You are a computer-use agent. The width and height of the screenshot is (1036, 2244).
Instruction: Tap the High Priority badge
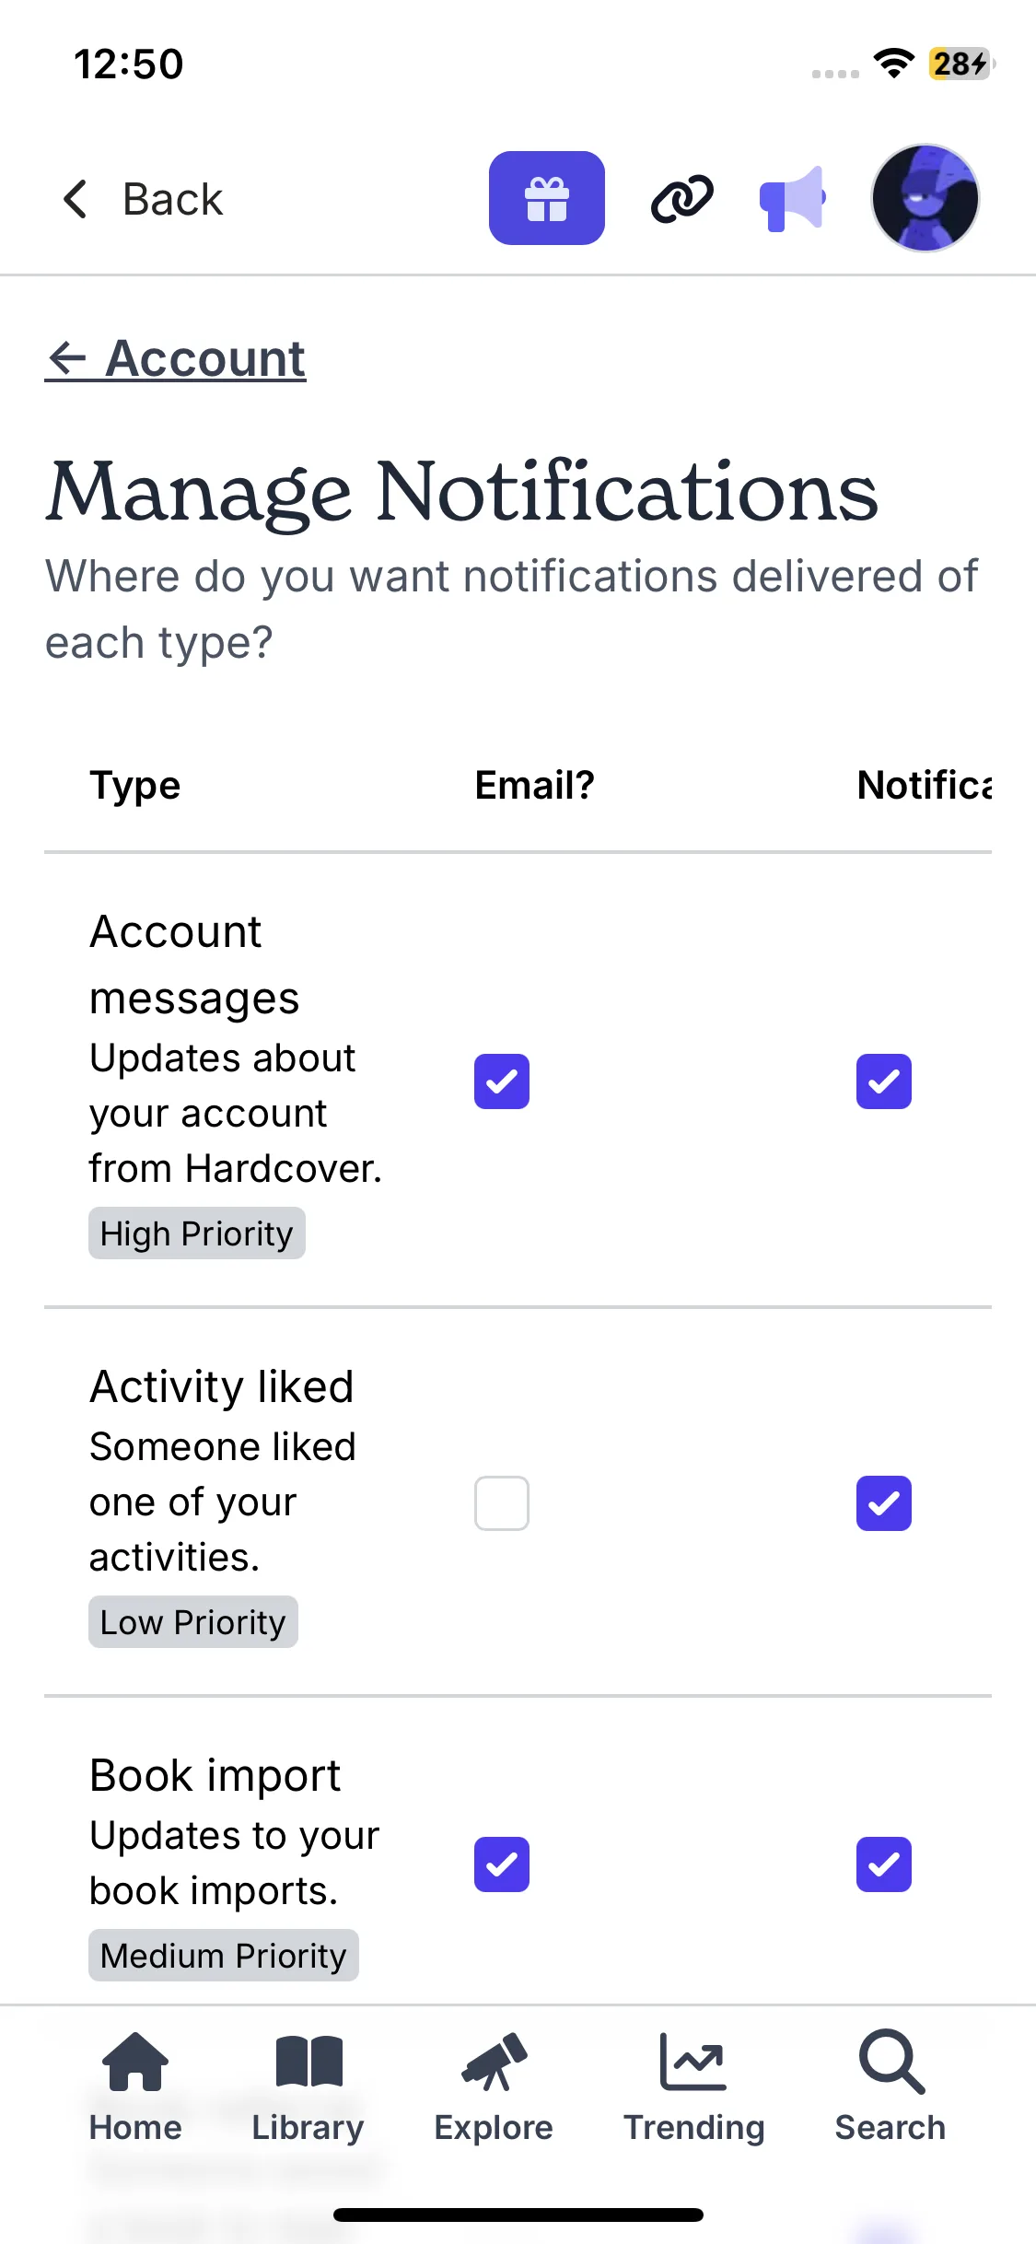click(196, 1233)
